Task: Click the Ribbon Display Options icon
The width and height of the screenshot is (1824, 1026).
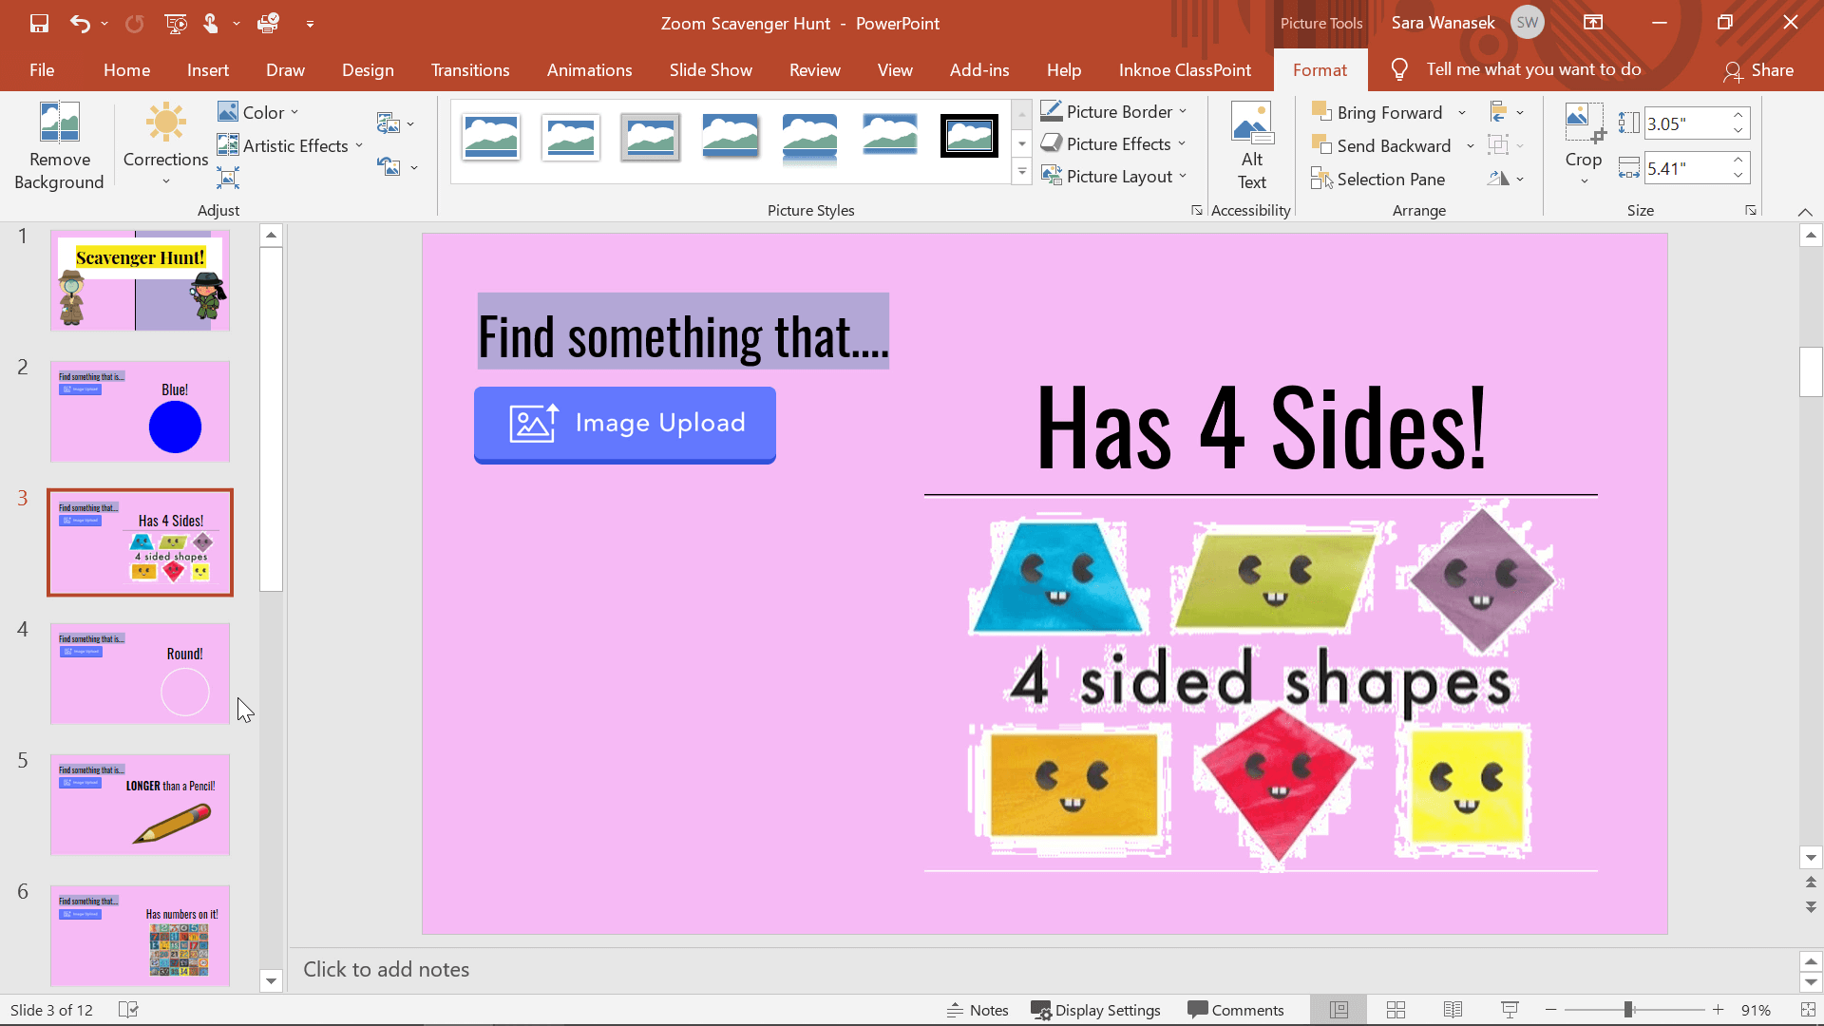Action: coord(1593,23)
